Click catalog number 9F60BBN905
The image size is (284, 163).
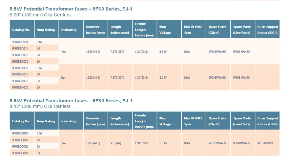tap(20, 68)
